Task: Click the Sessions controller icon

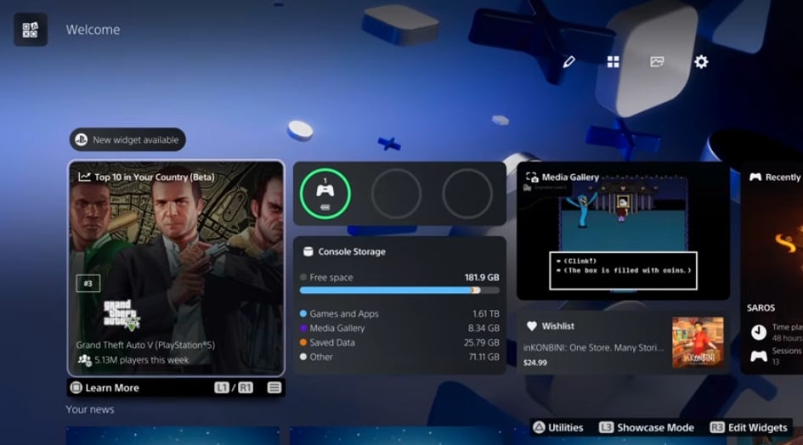Action: [x=759, y=356]
